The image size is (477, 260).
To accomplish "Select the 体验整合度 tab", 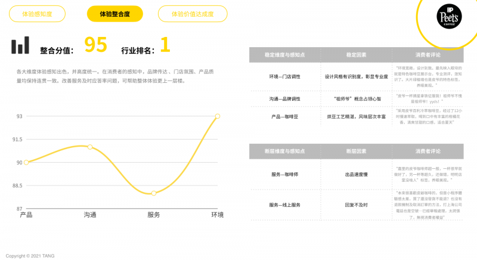I will pos(115,14).
